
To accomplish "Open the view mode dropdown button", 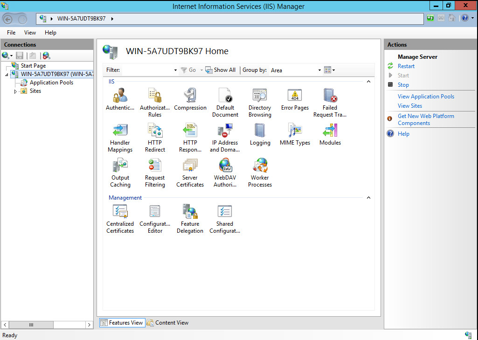I will [329, 70].
